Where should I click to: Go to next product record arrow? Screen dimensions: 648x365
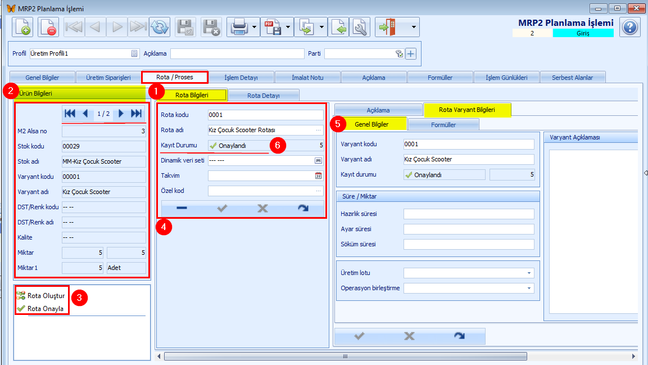(x=121, y=114)
